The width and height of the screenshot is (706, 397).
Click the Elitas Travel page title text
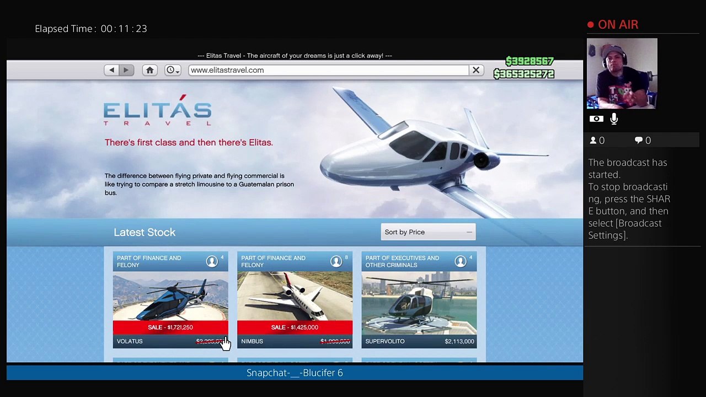295,56
